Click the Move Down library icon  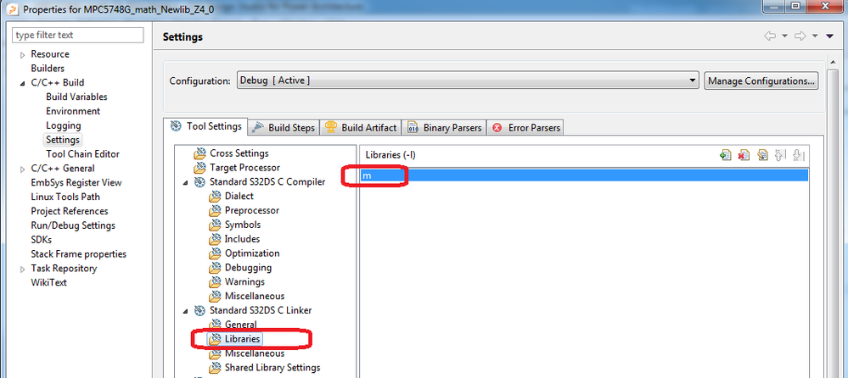[798, 155]
